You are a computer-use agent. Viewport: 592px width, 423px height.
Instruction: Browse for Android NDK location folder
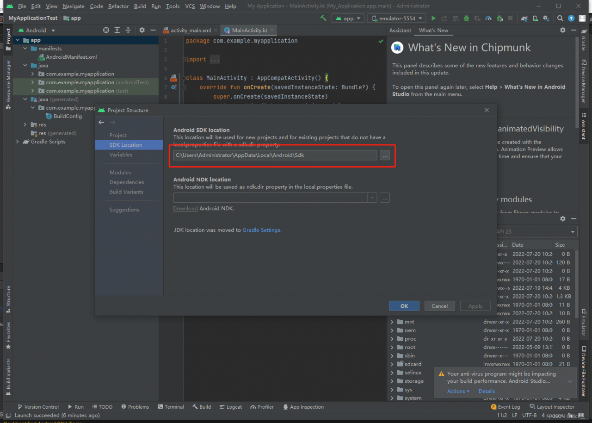click(x=385, y=198)
